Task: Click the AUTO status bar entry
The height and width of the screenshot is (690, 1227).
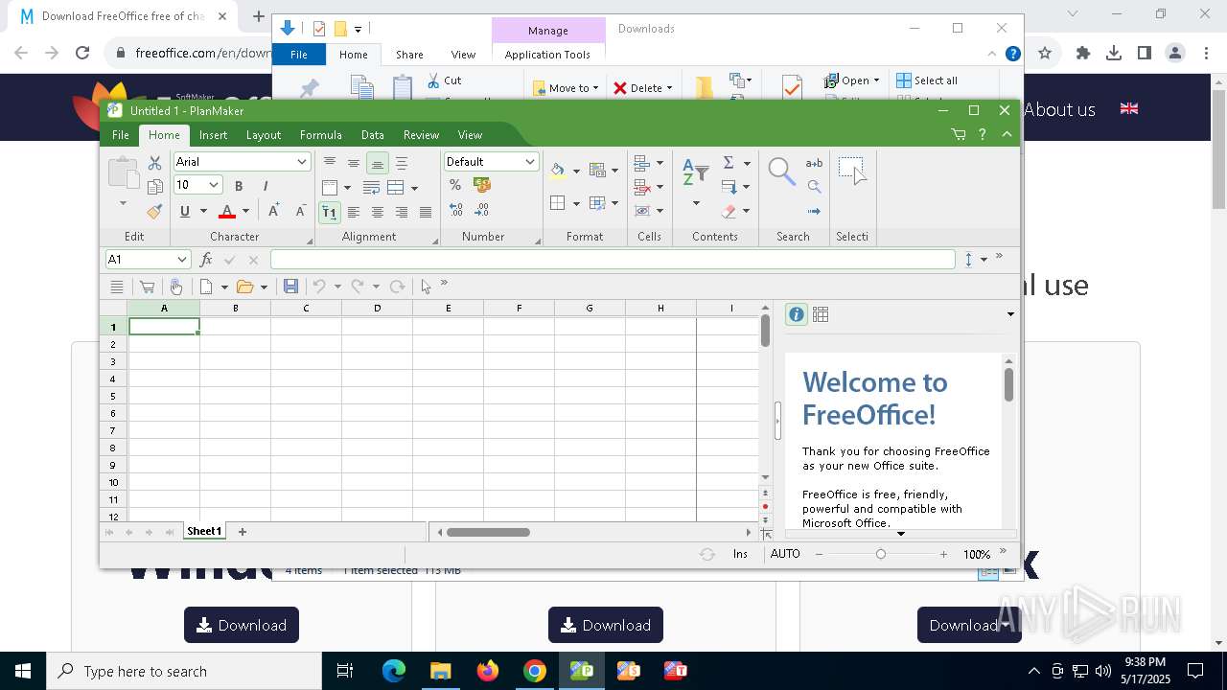Action: pyautogui.click(x=785, y=554)
